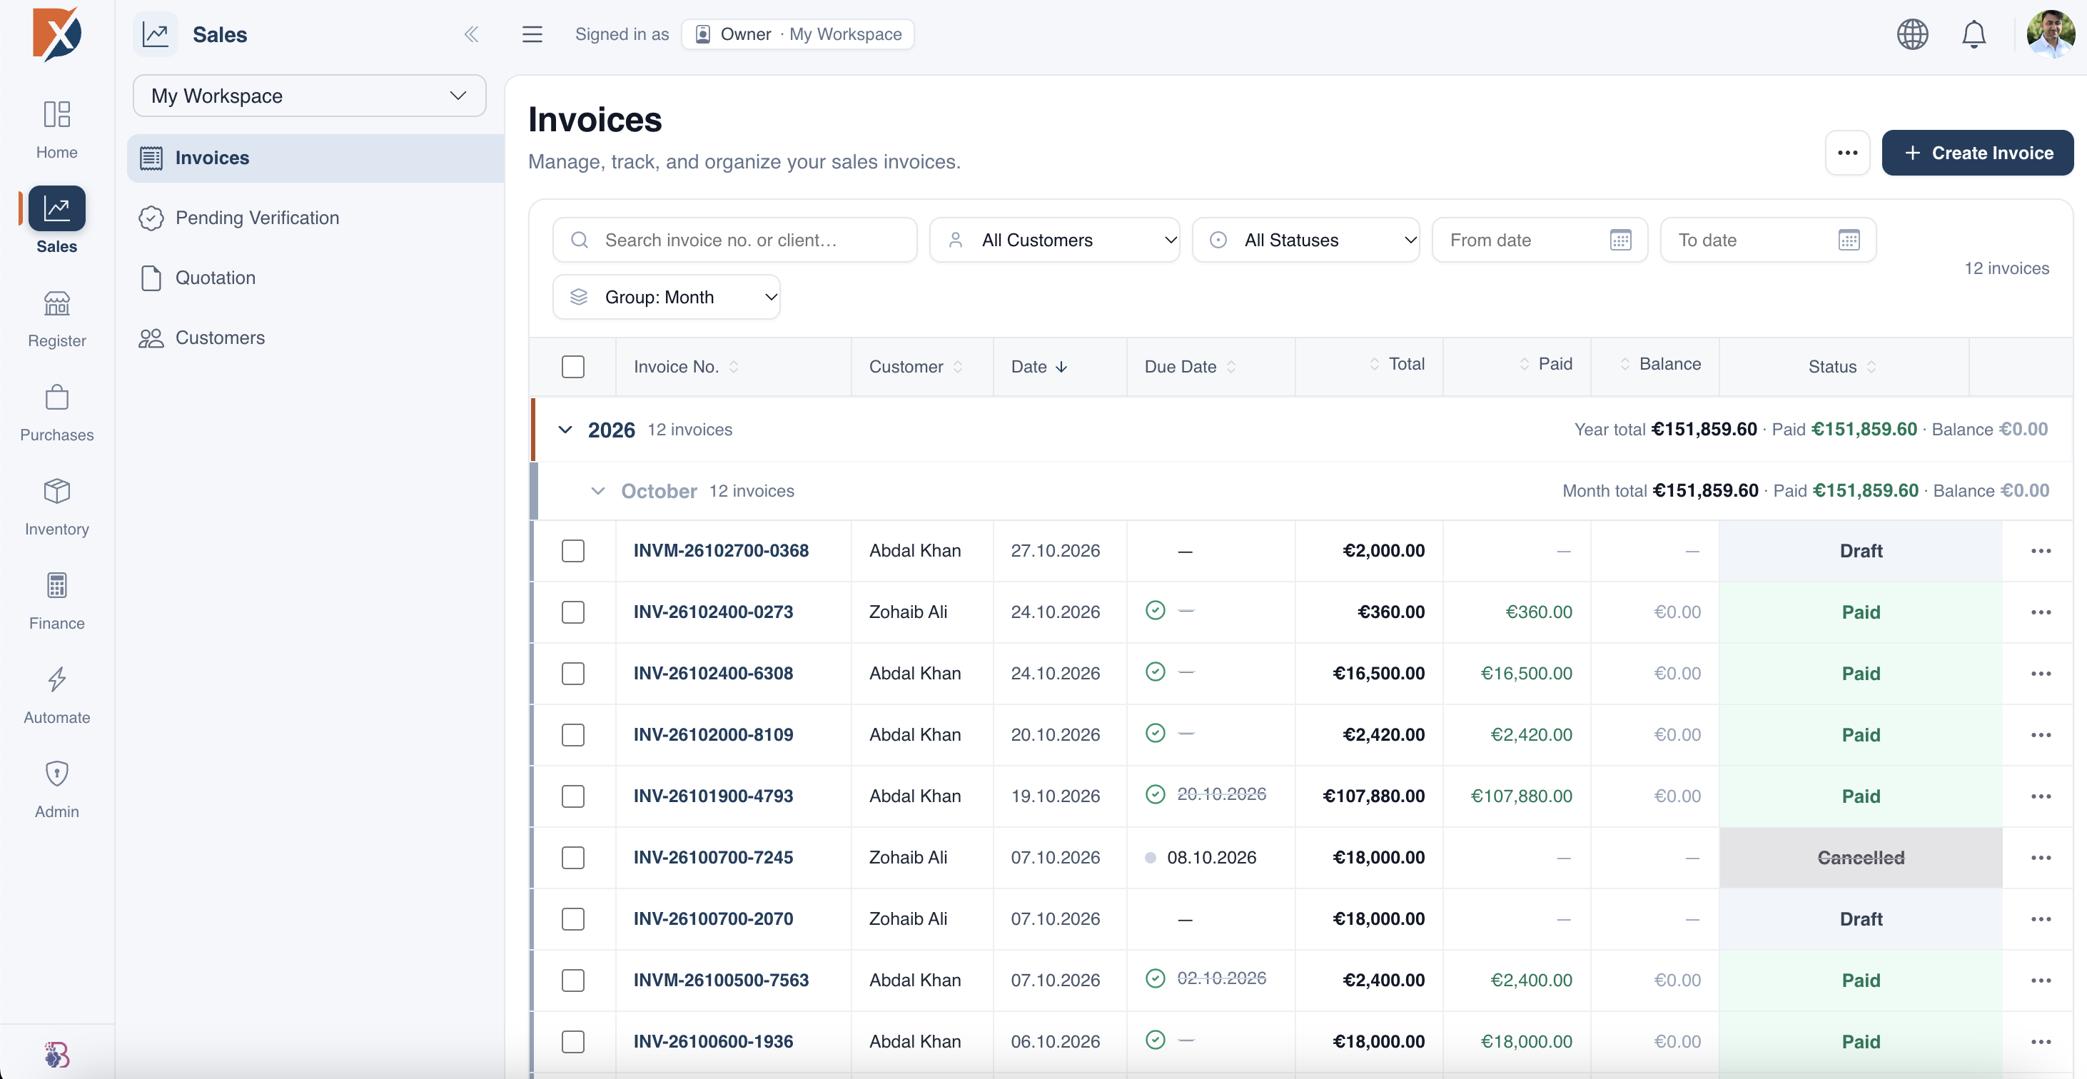This screenshot has height=1079, width=2087.
Task: Open the All Customers filter dropdown
Action: 1054,240
